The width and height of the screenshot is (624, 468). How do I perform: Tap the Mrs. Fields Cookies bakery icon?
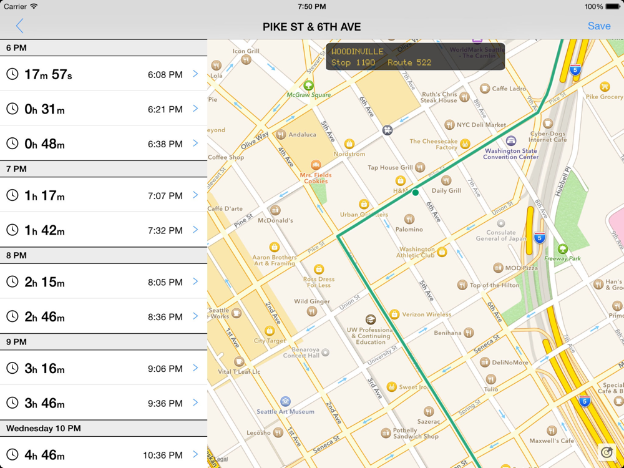click(316, 165)
